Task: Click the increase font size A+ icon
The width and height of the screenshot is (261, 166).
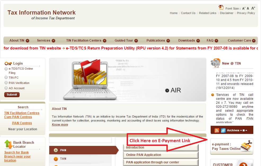Action: click(x=253, y=8)
